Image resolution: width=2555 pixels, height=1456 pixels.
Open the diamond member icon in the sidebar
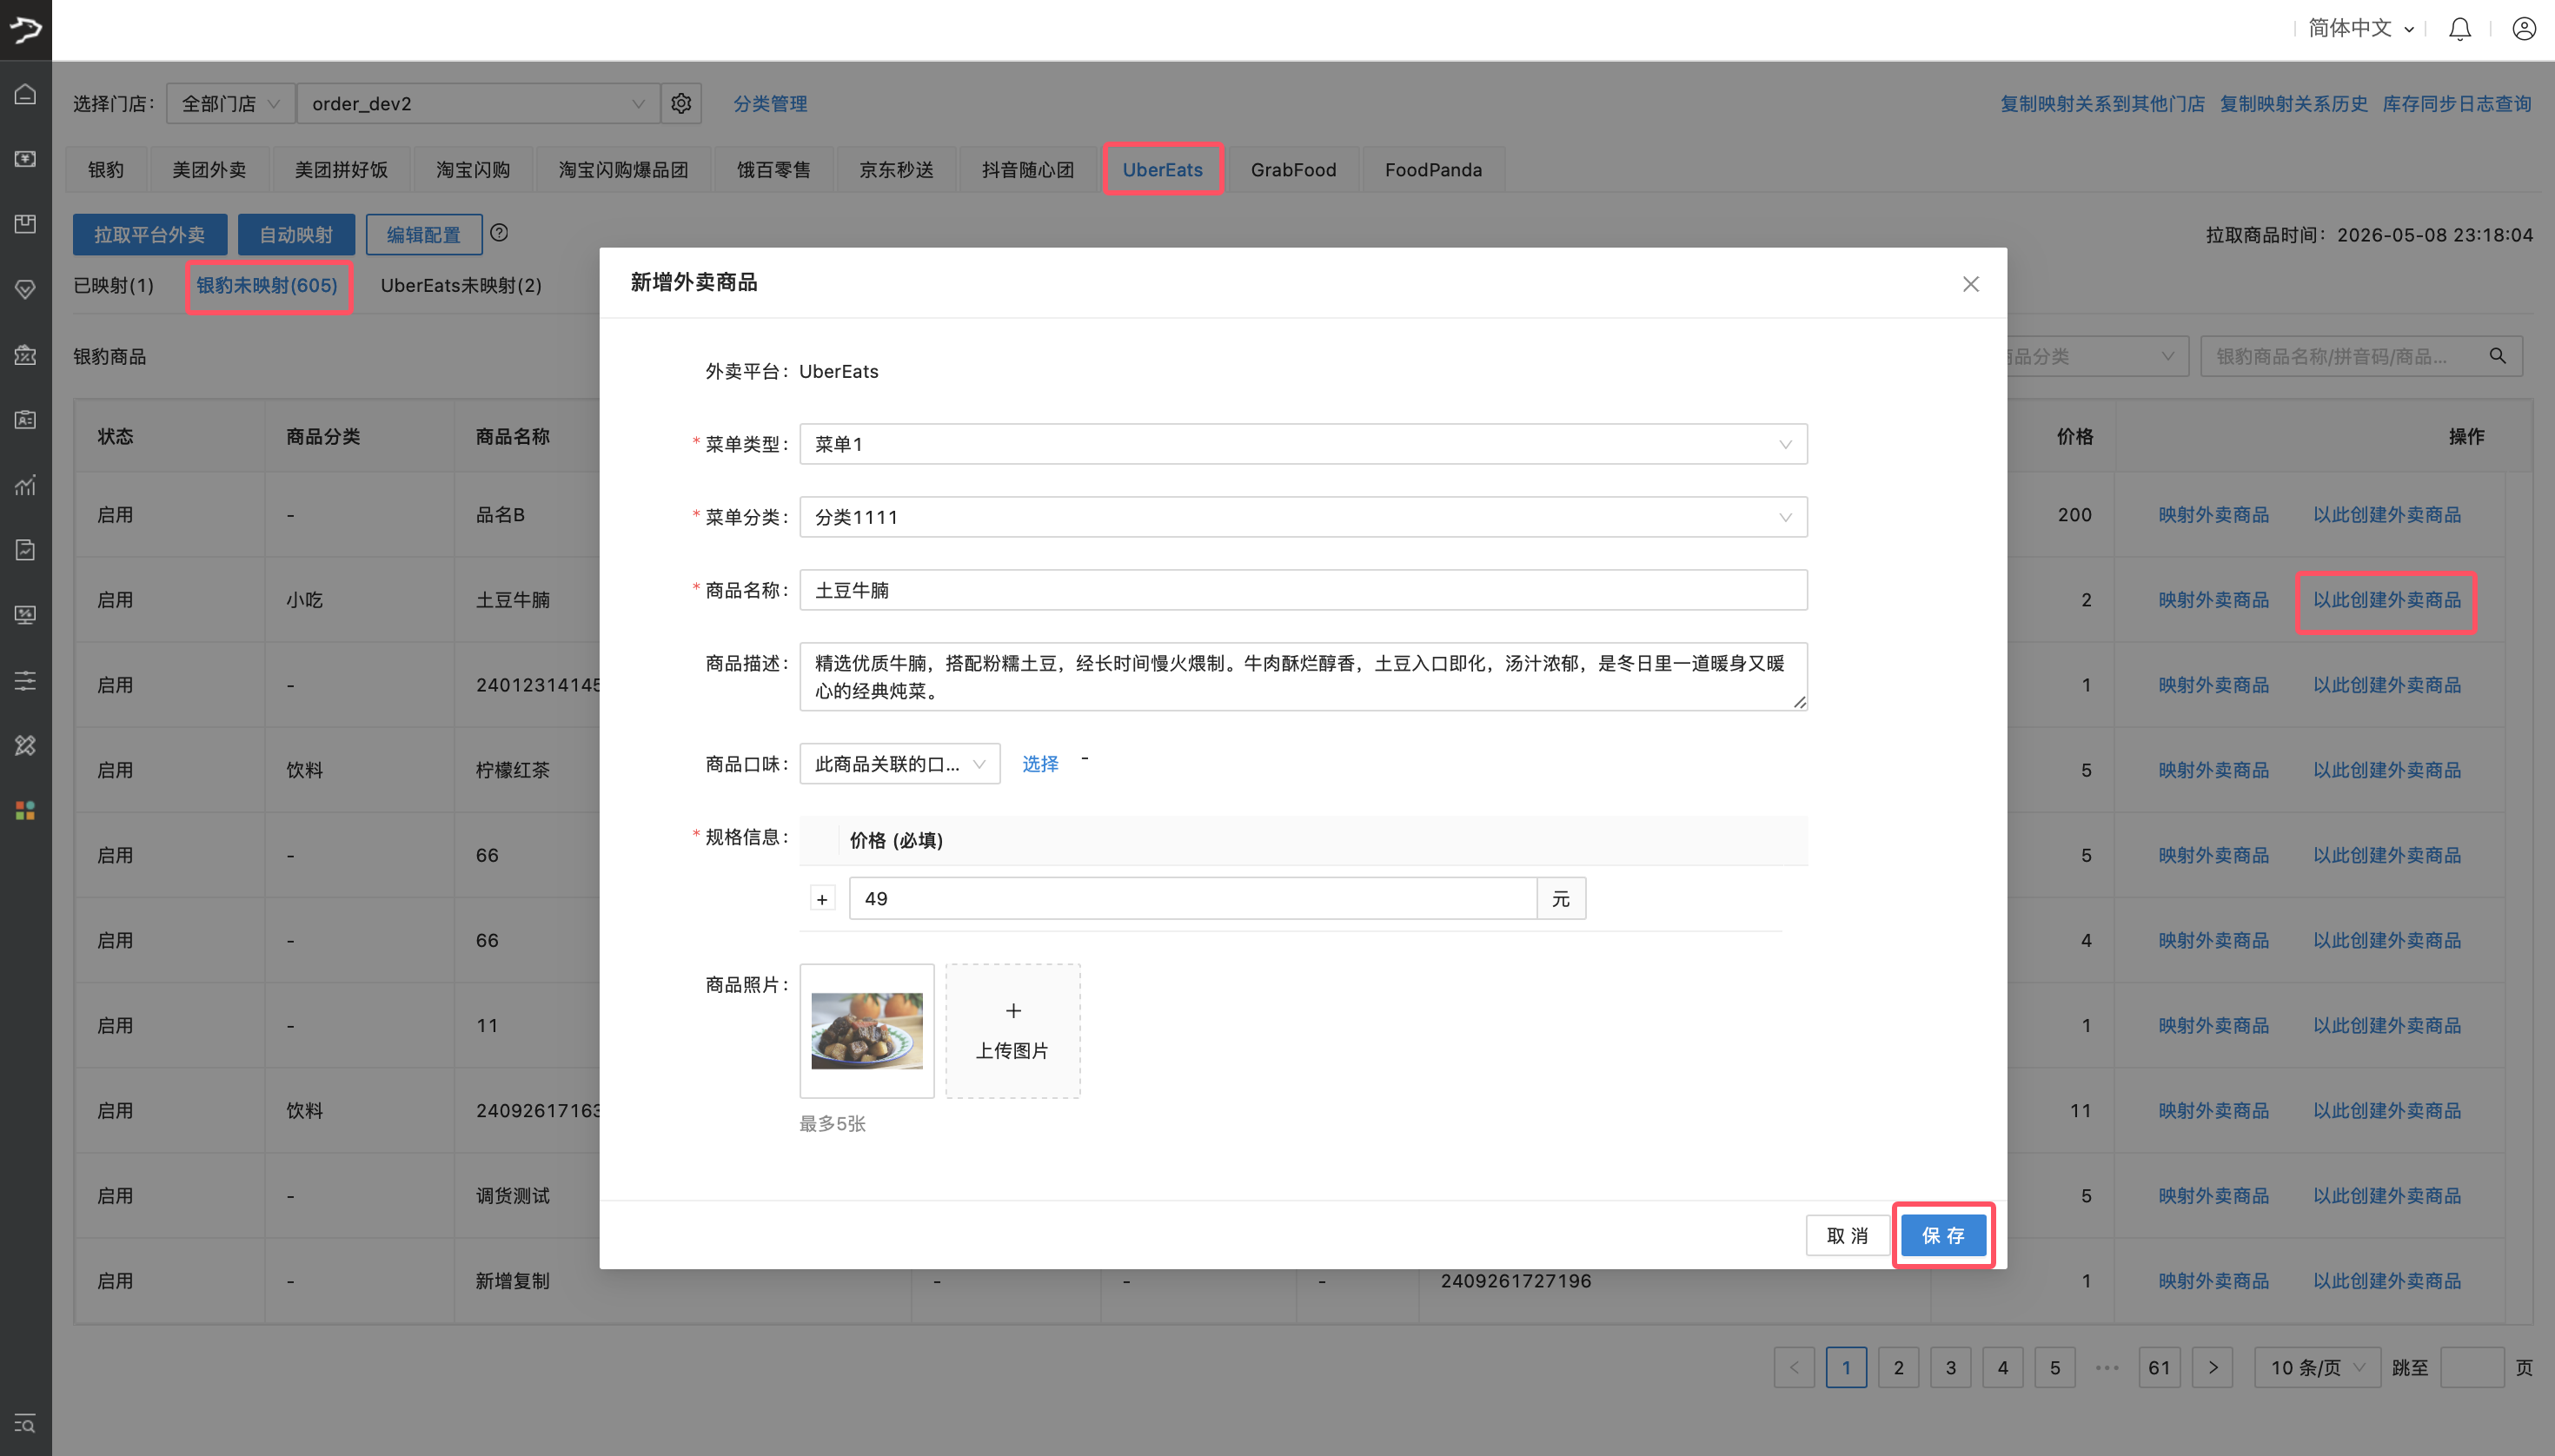(26, 289)
